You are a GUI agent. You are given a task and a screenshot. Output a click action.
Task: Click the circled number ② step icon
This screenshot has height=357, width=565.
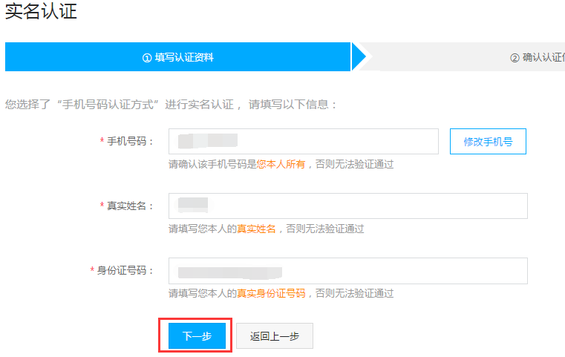pos(515,58)
